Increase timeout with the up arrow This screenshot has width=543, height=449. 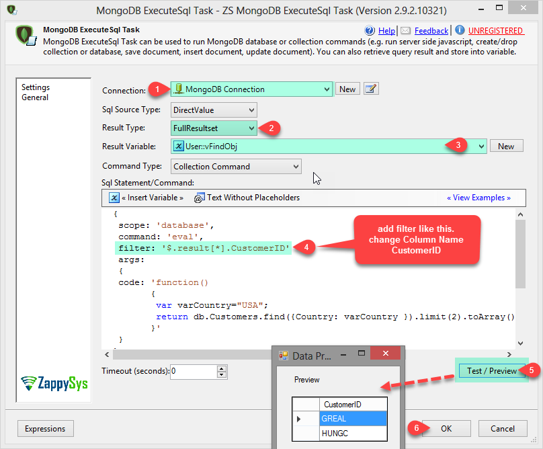[x=222, y=368]
